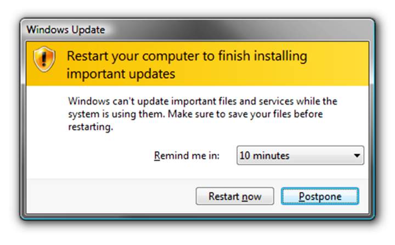Click the gray footer area left of Restart now

(x=110, y=196)
